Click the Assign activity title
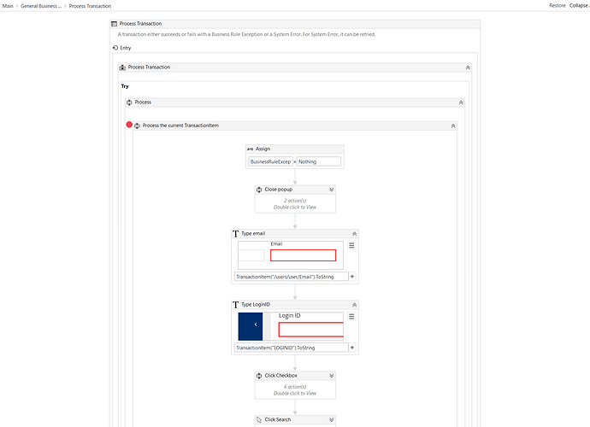 click(x=263, y=149)
